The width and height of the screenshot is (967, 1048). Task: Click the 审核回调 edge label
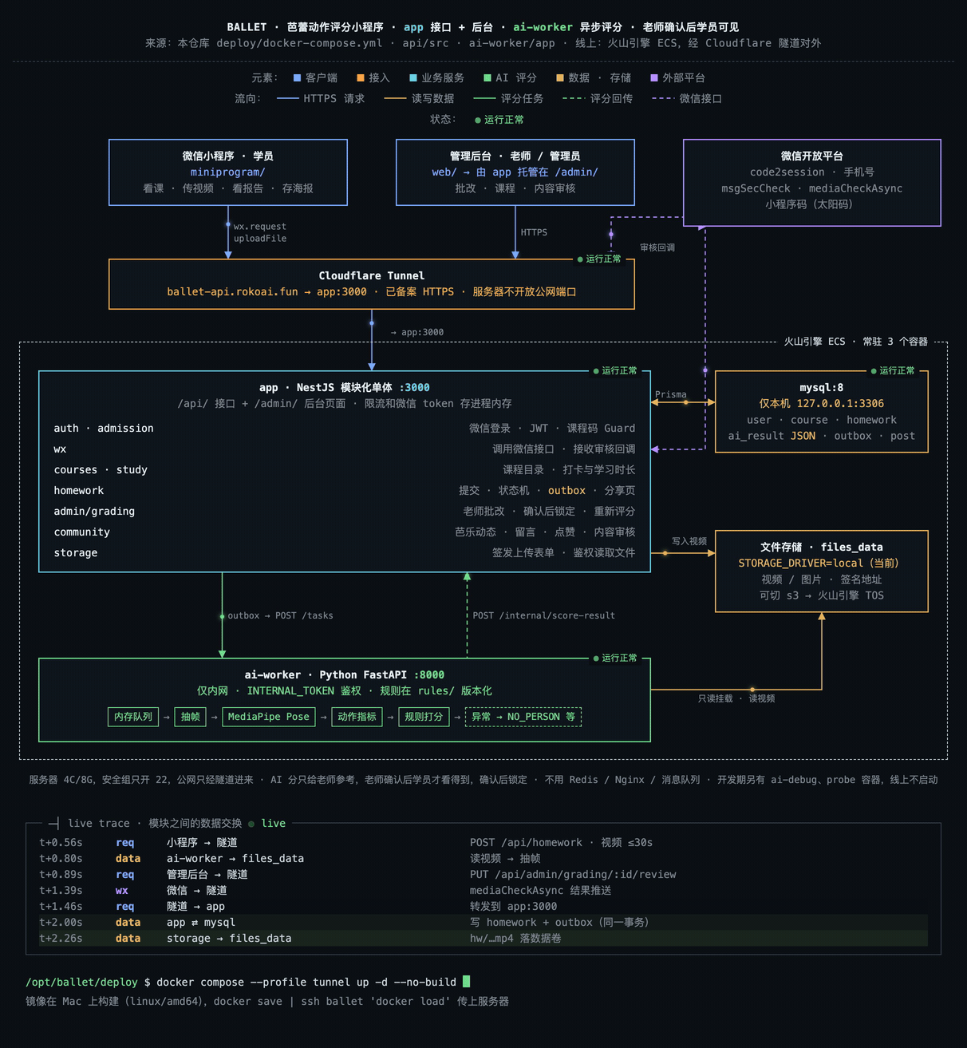(x=657, y=247)
